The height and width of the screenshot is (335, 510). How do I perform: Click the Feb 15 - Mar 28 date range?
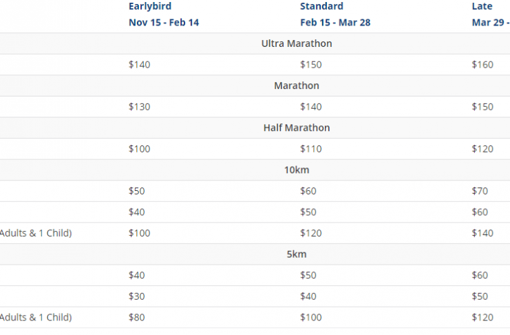coord(335,23)
